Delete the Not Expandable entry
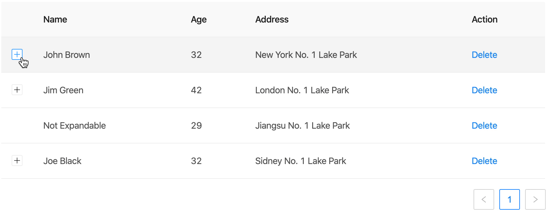Screen dimensions: 547x211 pyautogui.click(x=484, y=125)
